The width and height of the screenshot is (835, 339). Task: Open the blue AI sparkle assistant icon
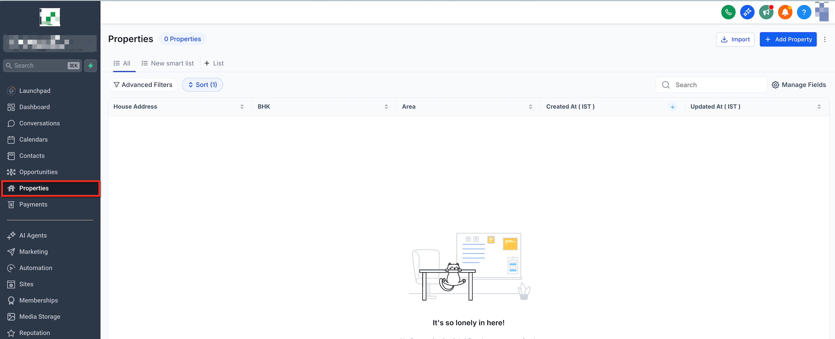[747, 12]
